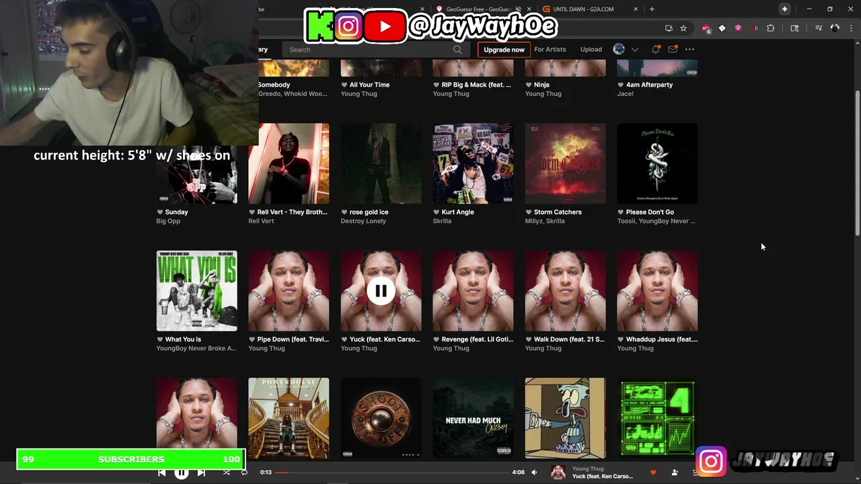Unlike the current track in player bar
The image size is (861, 484).
pyautogui.click(x=653, y=473)
